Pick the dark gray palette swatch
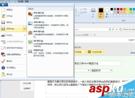 [115, 9]
